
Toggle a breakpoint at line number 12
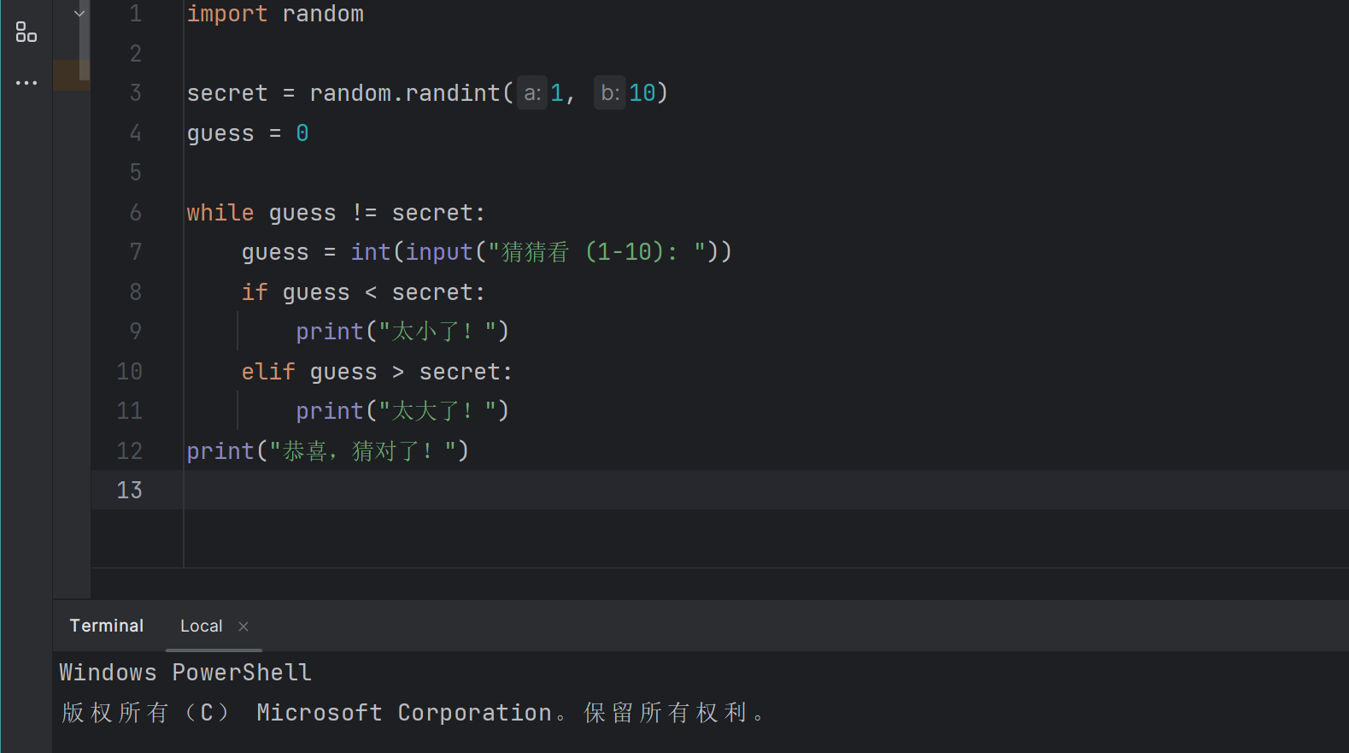point(130,450)
